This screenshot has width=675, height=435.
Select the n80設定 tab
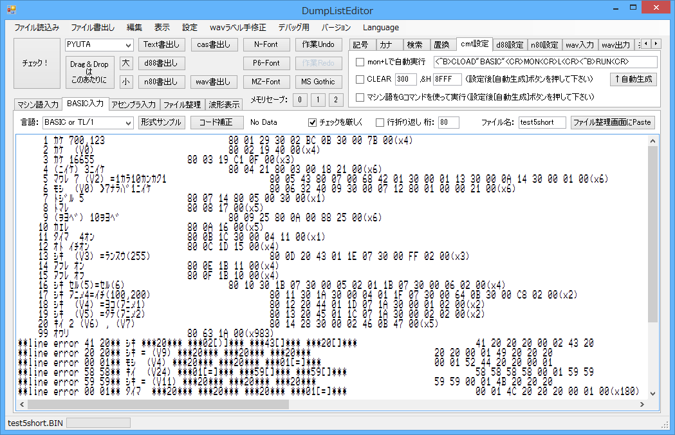click(x=544, y=45)
